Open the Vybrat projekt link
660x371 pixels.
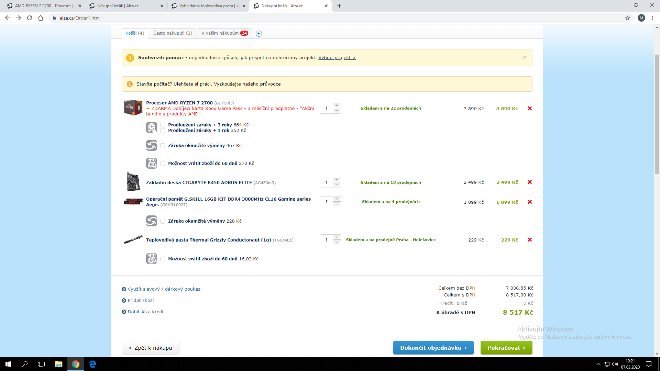(x=337, y=58)
